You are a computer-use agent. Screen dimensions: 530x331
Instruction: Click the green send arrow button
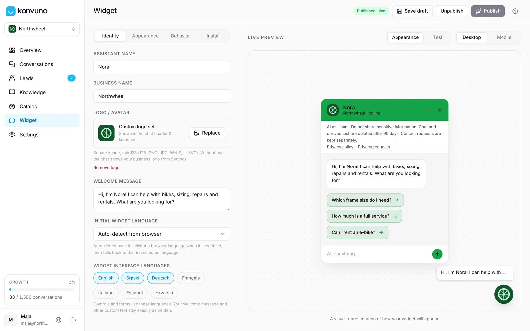click(x=437, y=254)
